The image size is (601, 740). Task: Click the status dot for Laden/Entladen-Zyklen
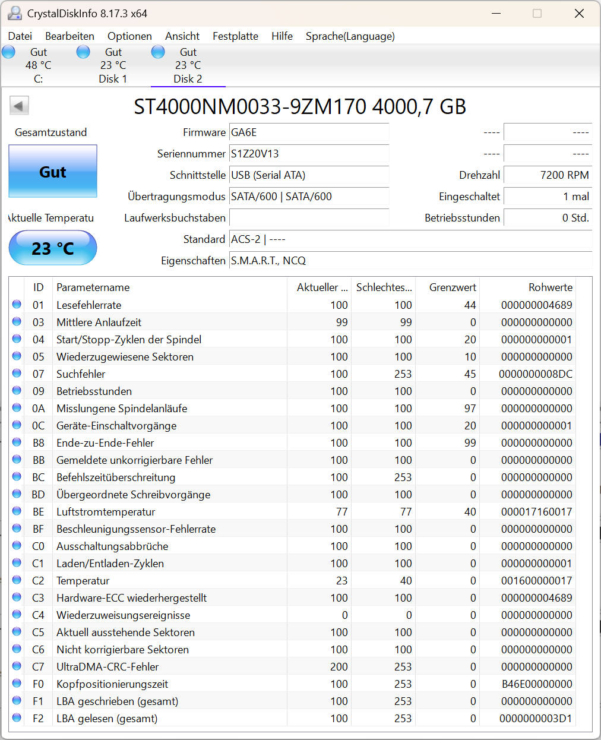17,563
